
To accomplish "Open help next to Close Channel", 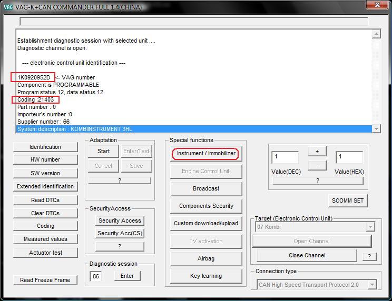I will [369, 257].
